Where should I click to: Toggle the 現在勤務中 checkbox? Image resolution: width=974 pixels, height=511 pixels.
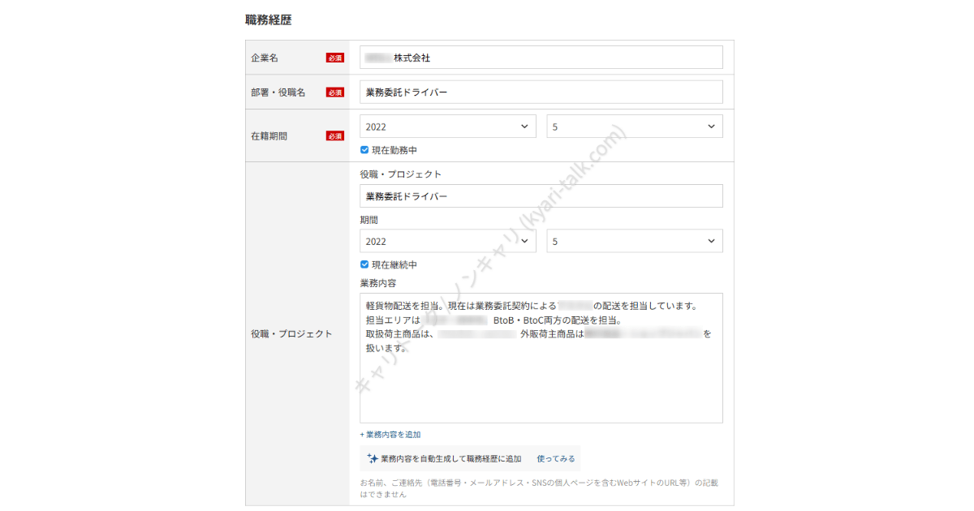tap(364, 150)
